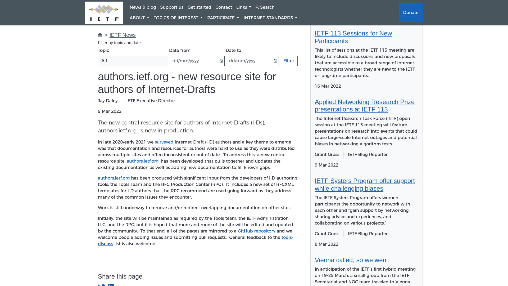Click the 'Date to' label
Screen dimensions: 508x286
233,51
